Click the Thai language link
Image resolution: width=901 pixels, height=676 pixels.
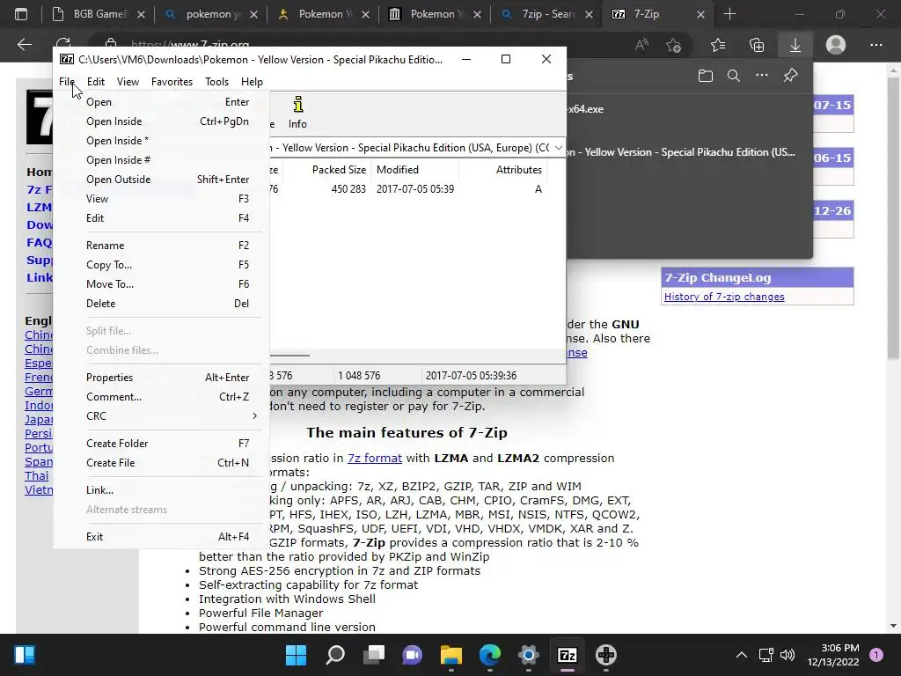point(36,476)
